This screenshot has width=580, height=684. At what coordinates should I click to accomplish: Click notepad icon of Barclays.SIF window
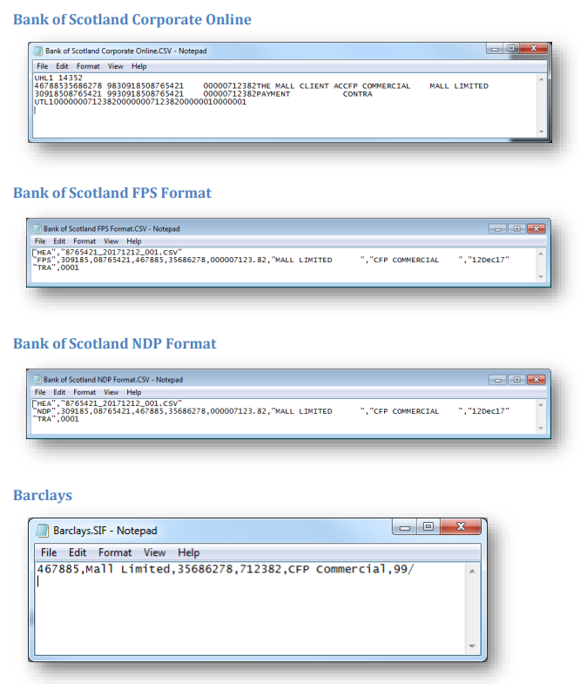pos(42,531)
